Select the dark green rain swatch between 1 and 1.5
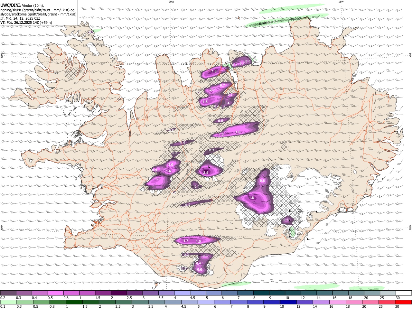412x309 pixels. pyautogui.click(x=74, y=302)
